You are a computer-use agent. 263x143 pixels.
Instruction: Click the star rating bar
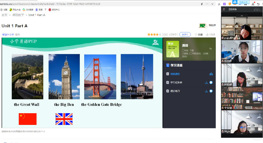(154, 34)
